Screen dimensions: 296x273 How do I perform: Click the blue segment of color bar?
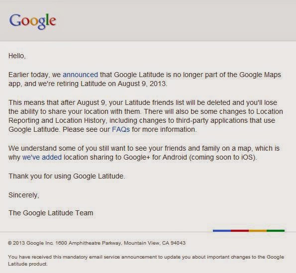tap(222, 231)
